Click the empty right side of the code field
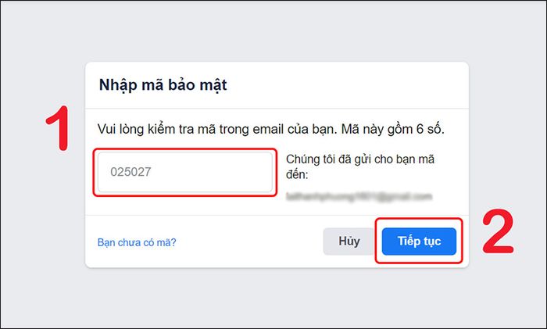This screenshot has width=547, height=329. (x=227, y=172)
